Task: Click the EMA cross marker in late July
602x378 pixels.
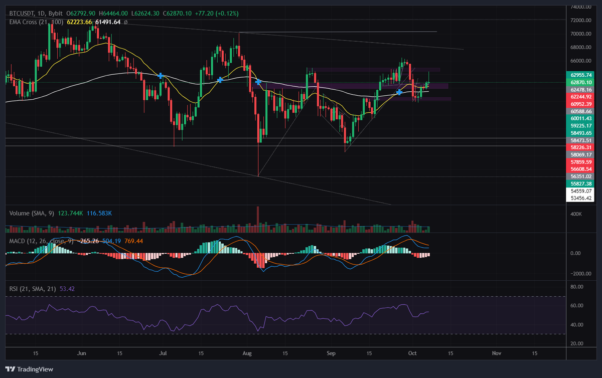Action: click(x=220, y=80)
